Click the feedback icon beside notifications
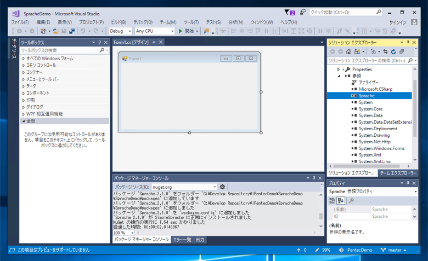 pyautogui.click(x=302, y=12)
